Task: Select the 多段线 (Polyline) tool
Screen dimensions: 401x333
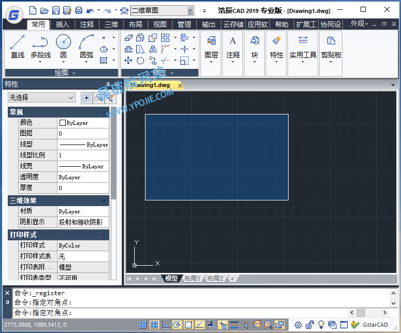Action: 40,46
